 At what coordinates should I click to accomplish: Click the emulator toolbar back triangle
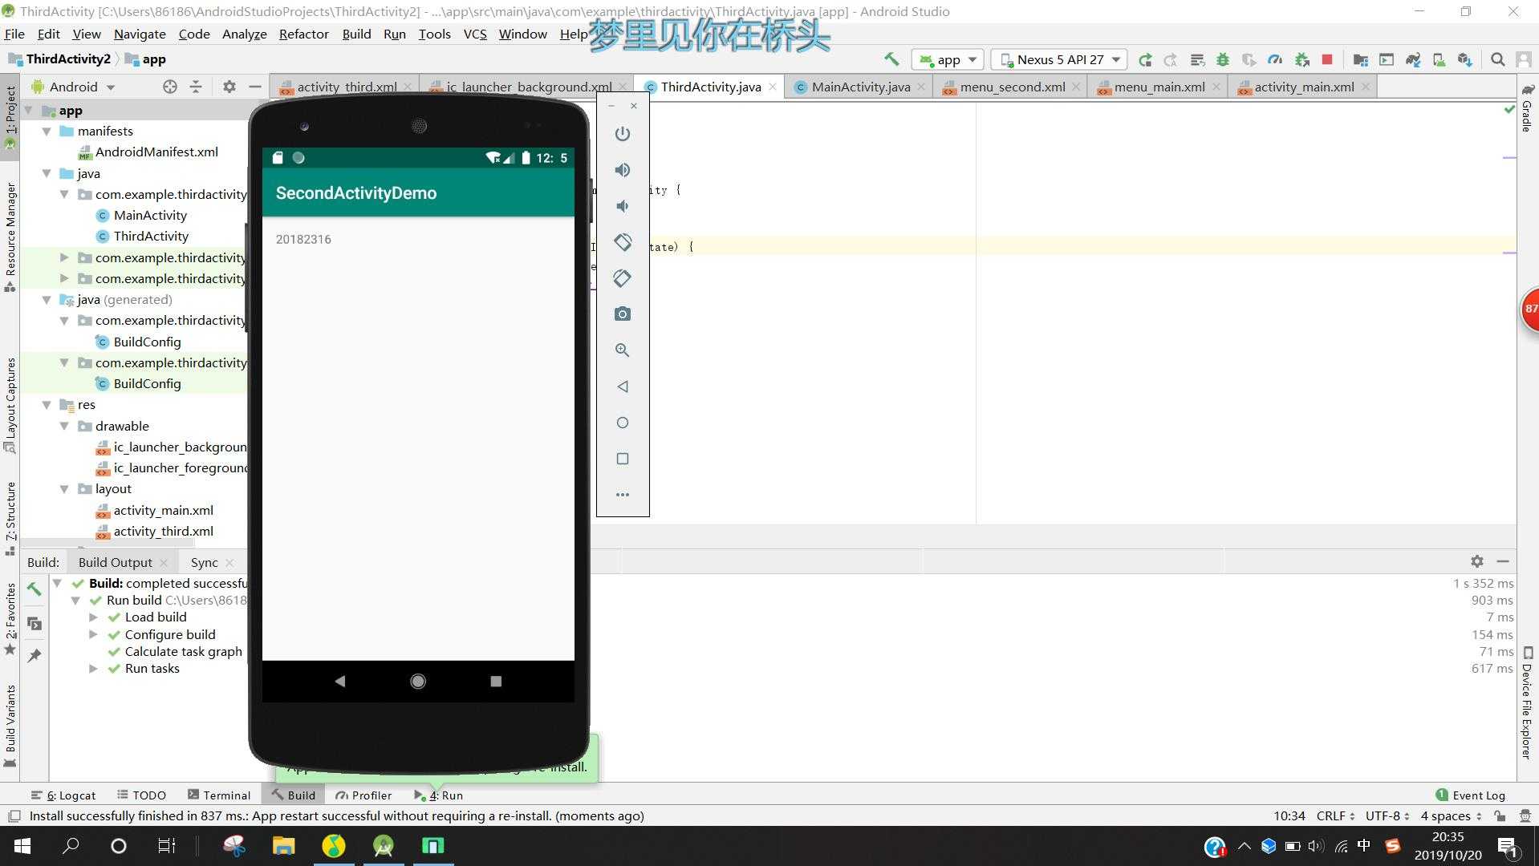pos(623,386)
